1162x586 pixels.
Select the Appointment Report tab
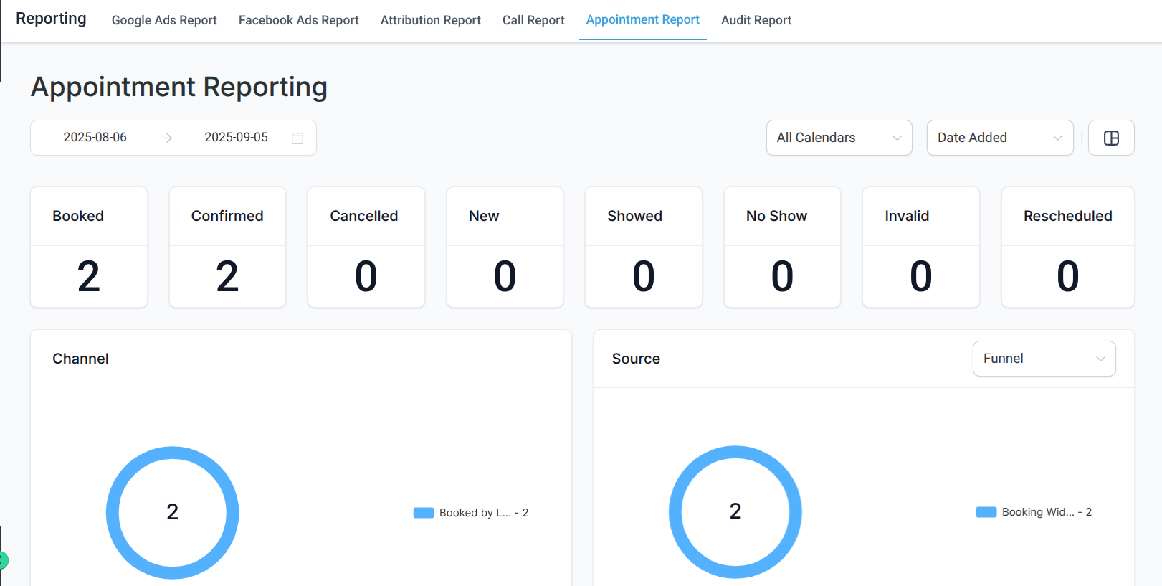[x=643, y=20]
